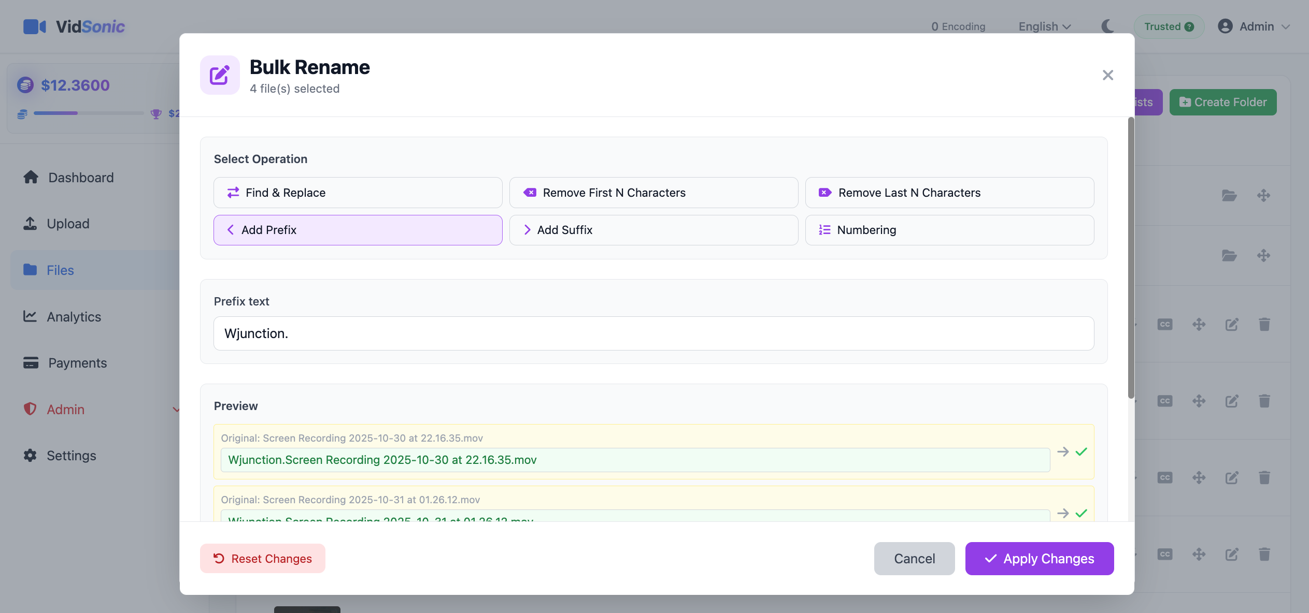Click the closed captions icon in first file row

(x=1164, y=325)
